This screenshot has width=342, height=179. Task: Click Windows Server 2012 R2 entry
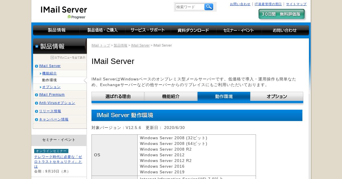pos(166,161)
